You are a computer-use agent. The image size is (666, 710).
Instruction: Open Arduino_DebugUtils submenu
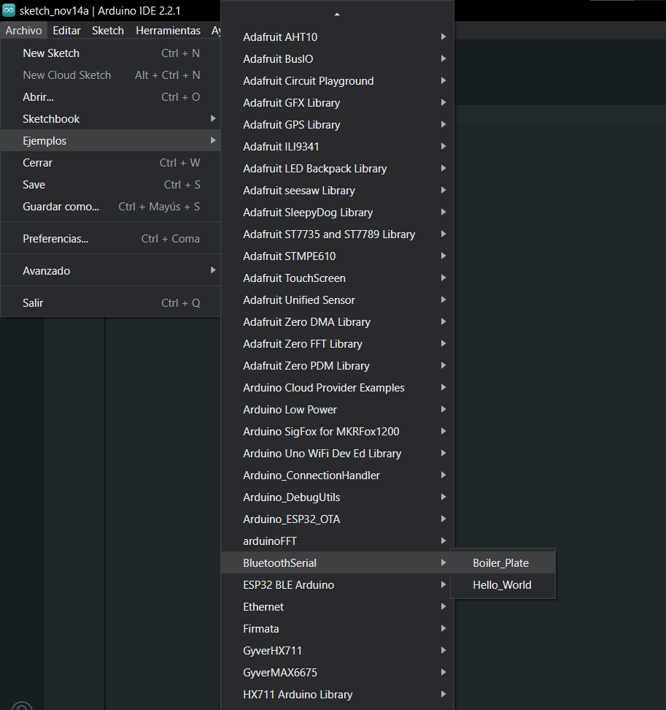337,497
